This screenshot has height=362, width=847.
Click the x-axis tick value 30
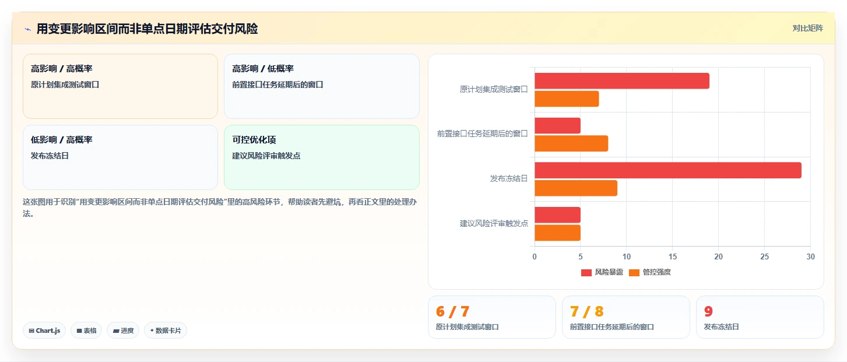click(x=810, y=256)
